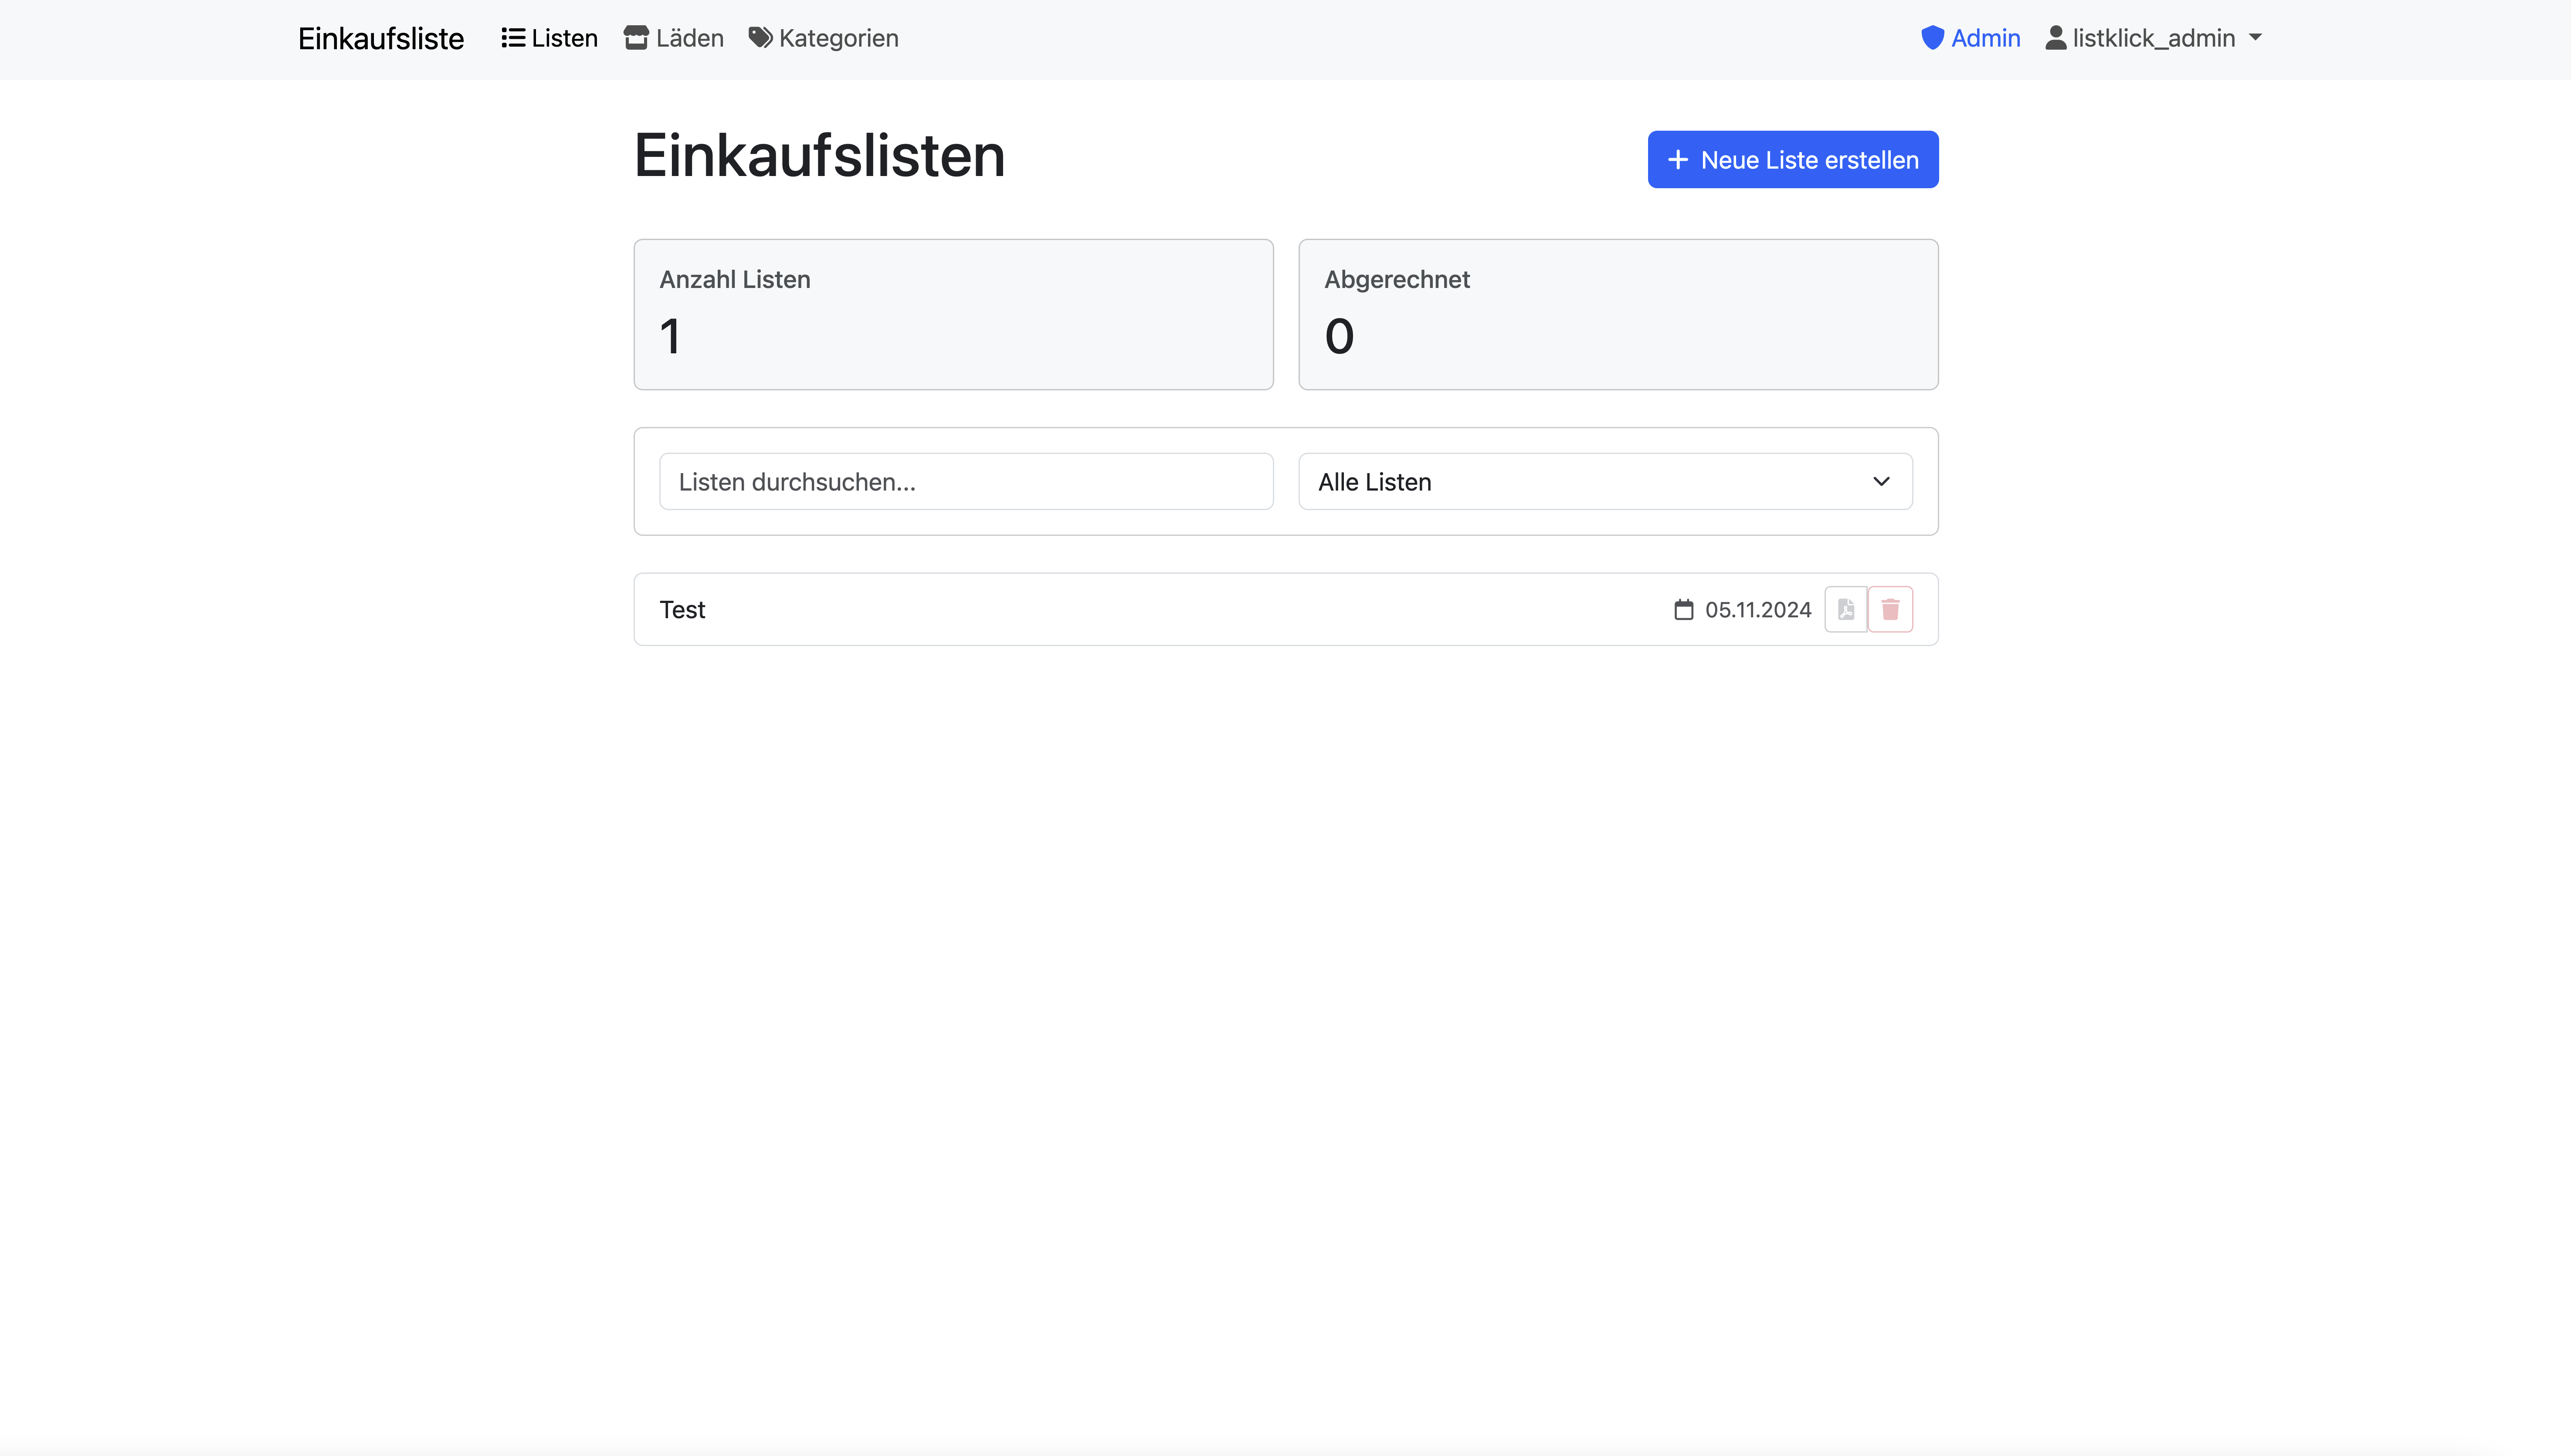Go to the Listen nav item

(x=550, y=38)
